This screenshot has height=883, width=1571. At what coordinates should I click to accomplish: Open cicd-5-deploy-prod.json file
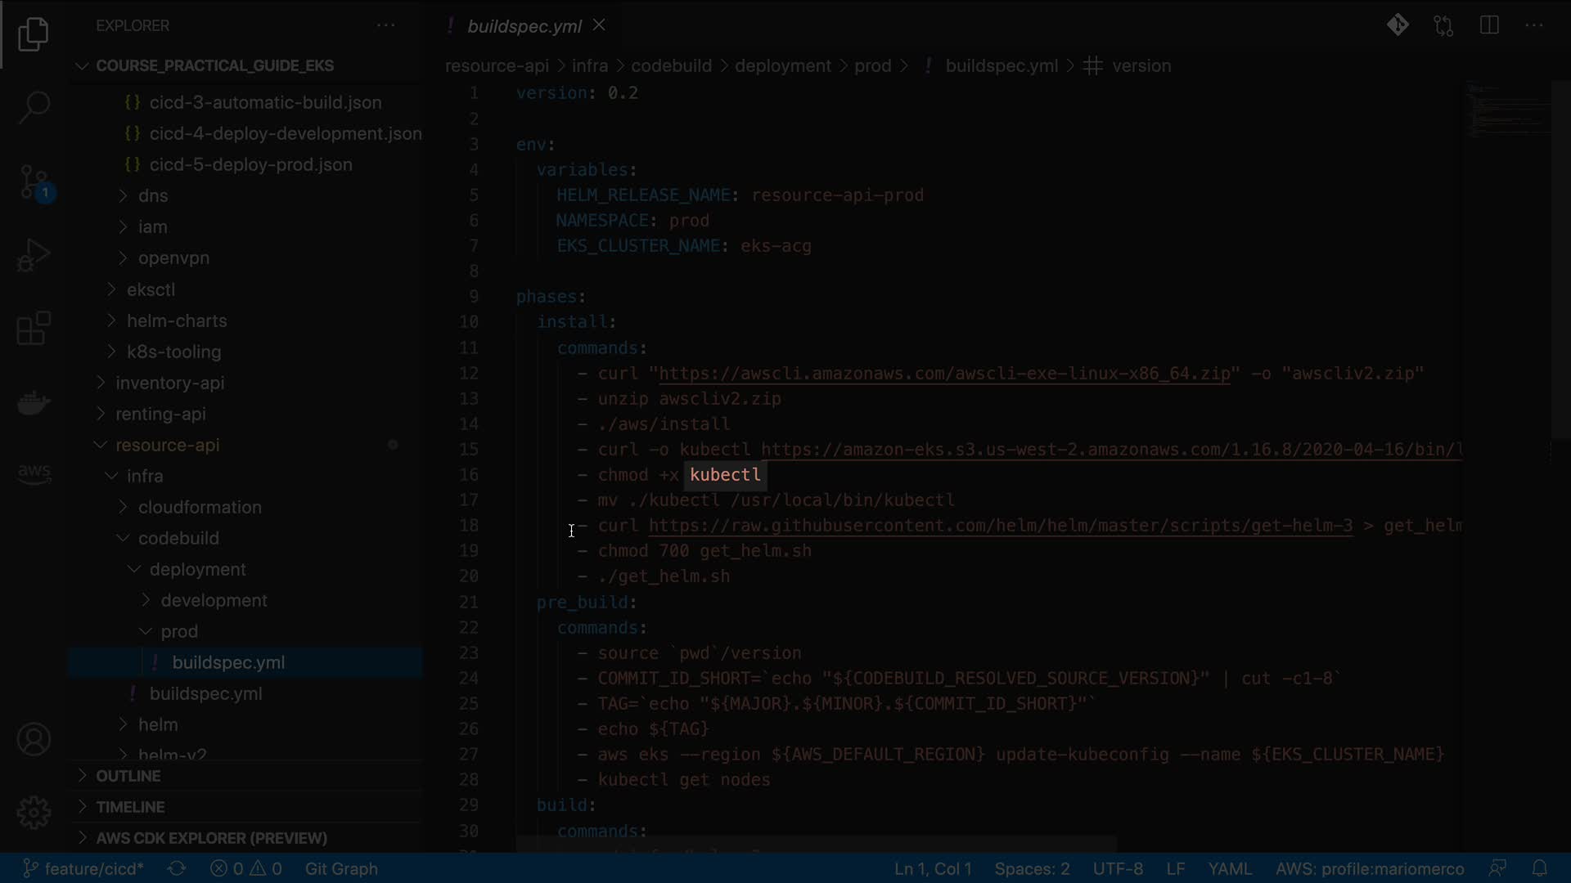coord(250,164)
